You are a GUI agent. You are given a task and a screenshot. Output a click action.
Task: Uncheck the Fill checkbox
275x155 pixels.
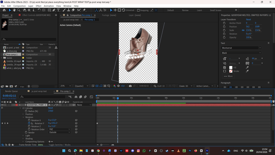(225, 68)
